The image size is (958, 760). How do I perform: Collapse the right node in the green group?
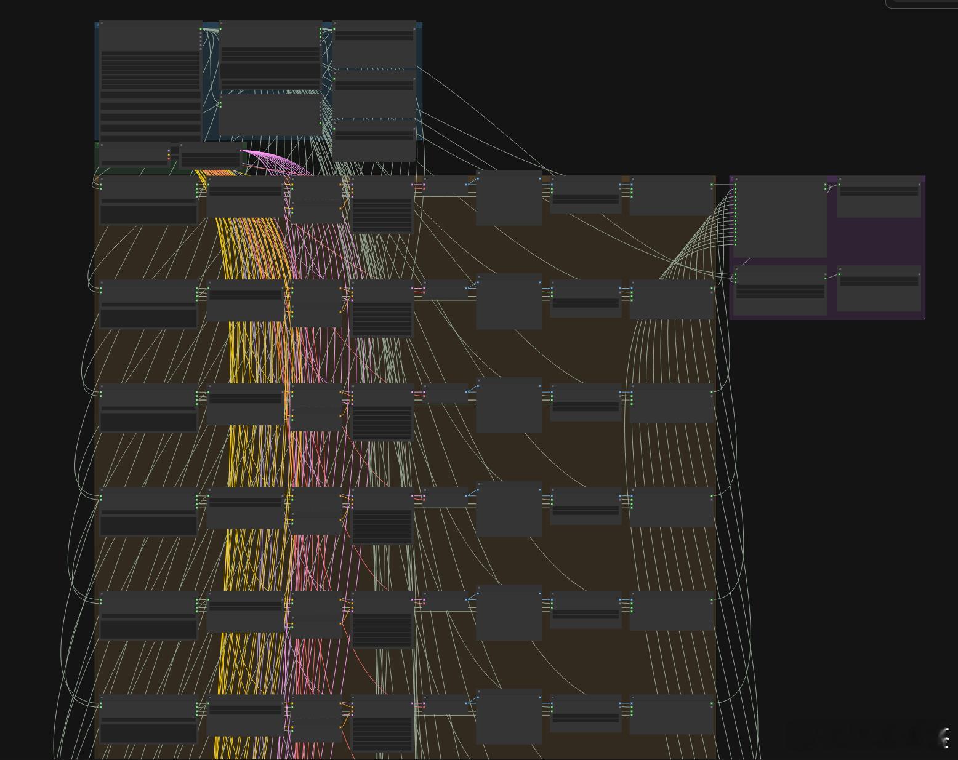click(x=182, y=145)
